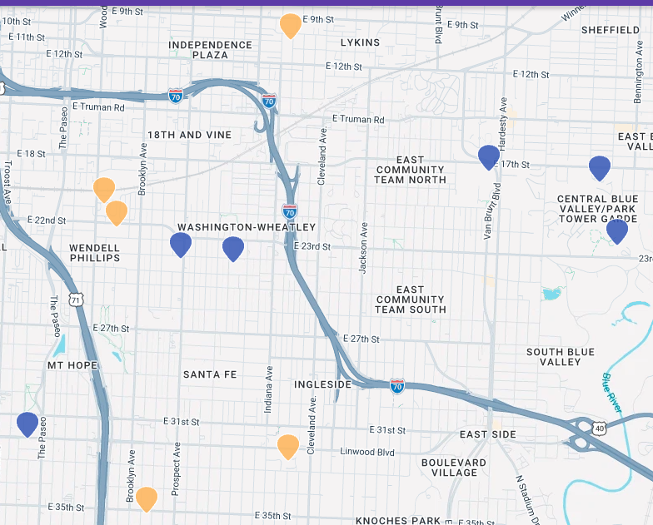Select the blue pin below Park Tower Gardens label
Image resolution: width=653 pixels, height=525 pixels.
(616, 231)
